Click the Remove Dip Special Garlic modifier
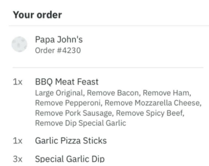209x166 pixels. coord(80,123)
